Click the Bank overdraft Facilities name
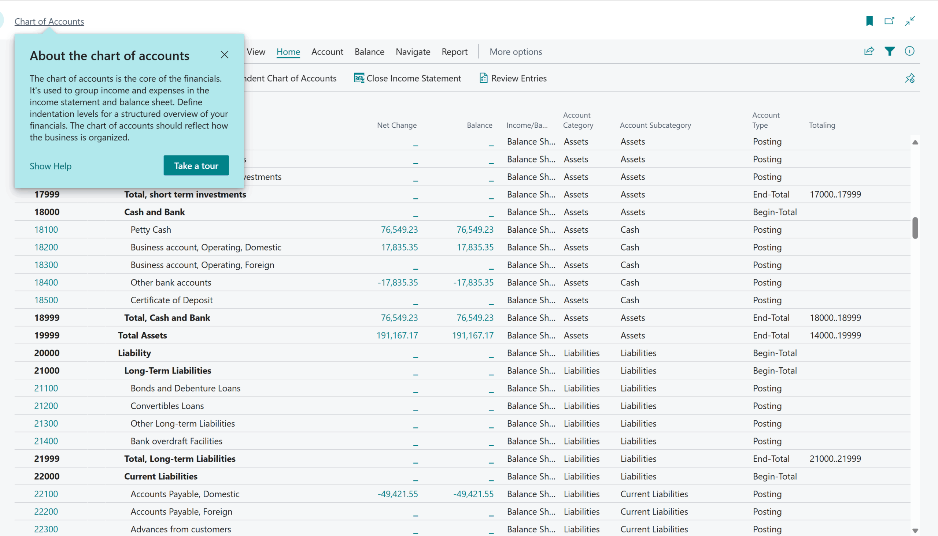Image resolution: width=938 pixels, height=536 pixels. pos(176,441)
